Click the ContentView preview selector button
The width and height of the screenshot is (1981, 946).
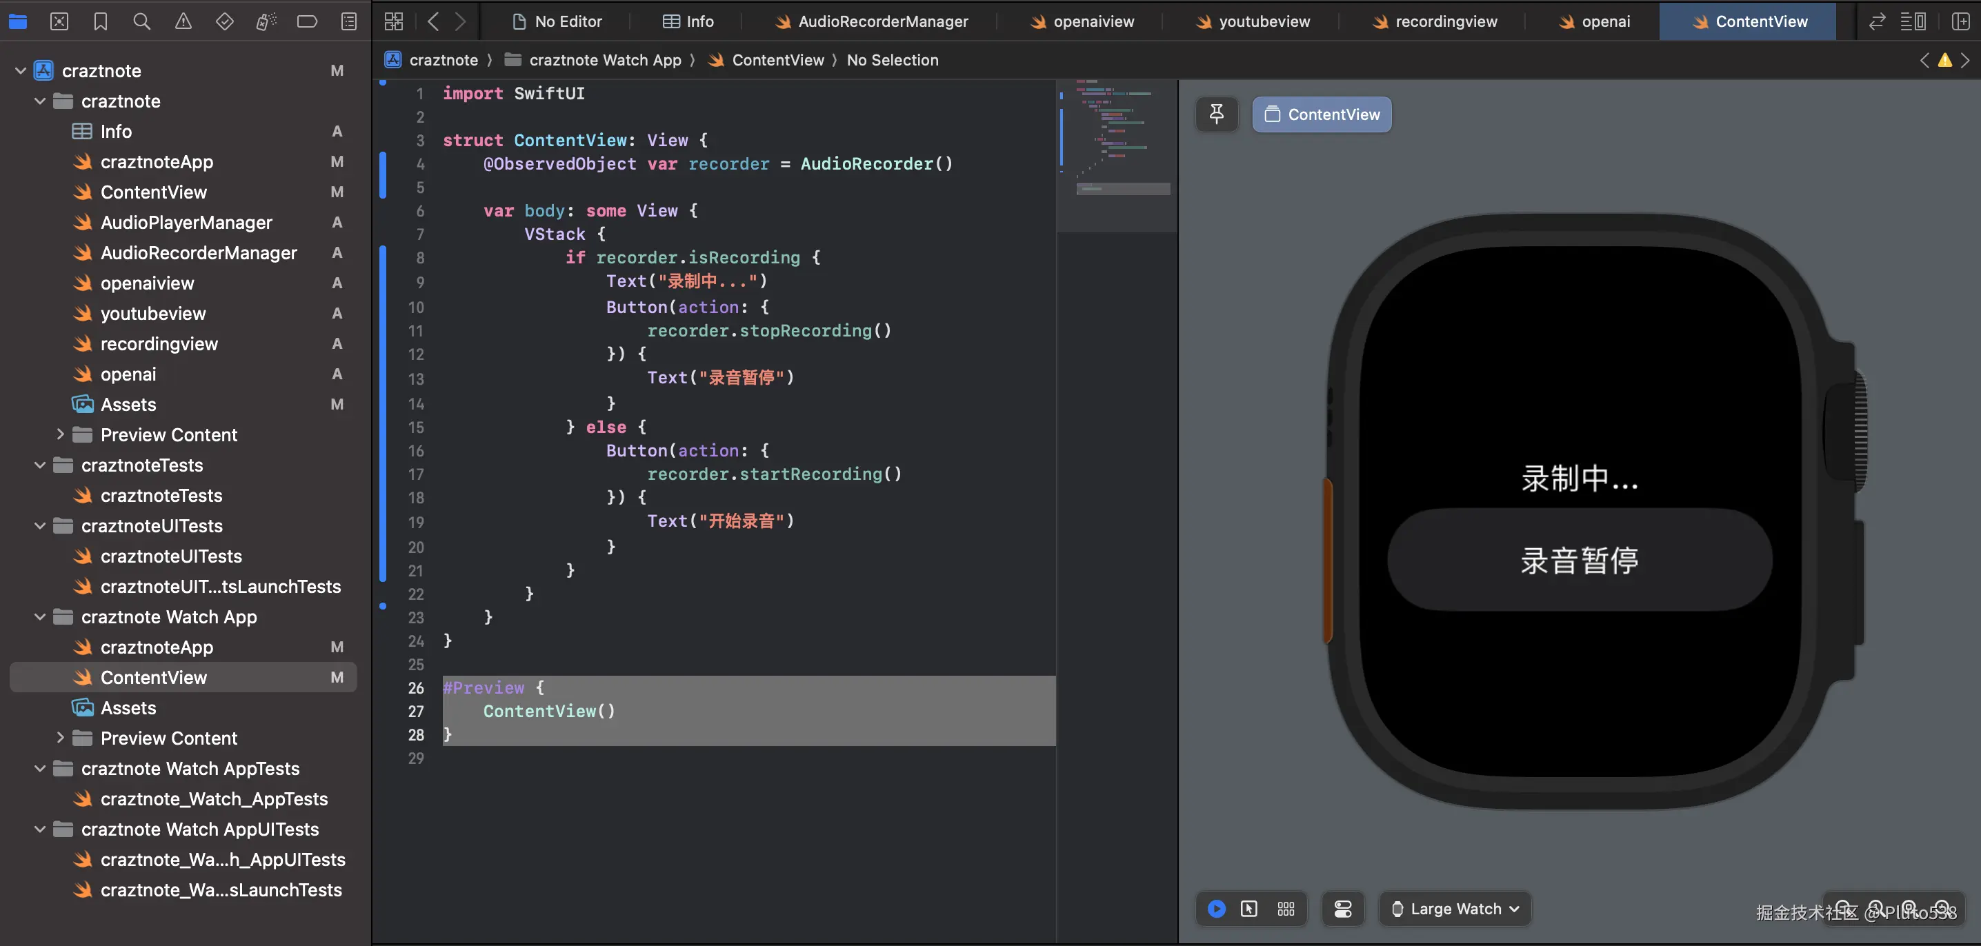pos(1321,114)
